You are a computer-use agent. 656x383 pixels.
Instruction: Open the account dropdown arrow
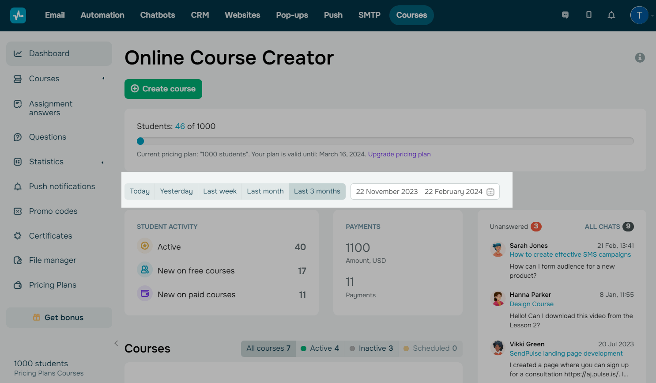[652, 16]
